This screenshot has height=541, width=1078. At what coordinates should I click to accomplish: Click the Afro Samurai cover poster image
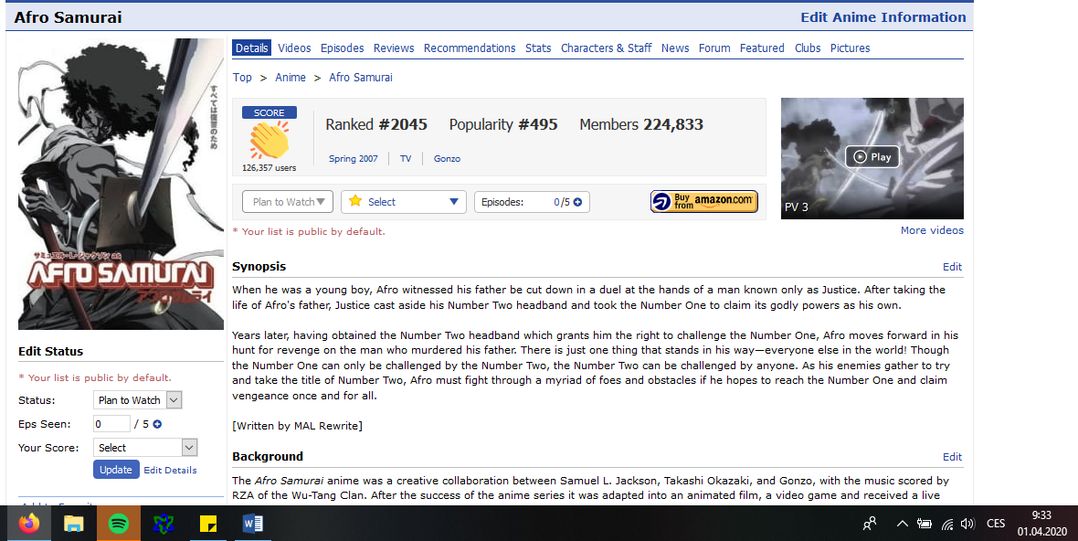(121, 185)
